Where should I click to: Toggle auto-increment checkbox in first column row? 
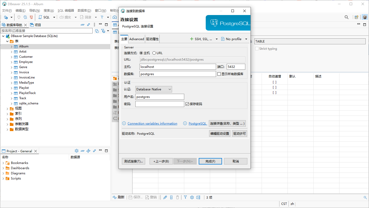275,82
